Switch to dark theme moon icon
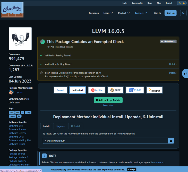 pos(184,3)
